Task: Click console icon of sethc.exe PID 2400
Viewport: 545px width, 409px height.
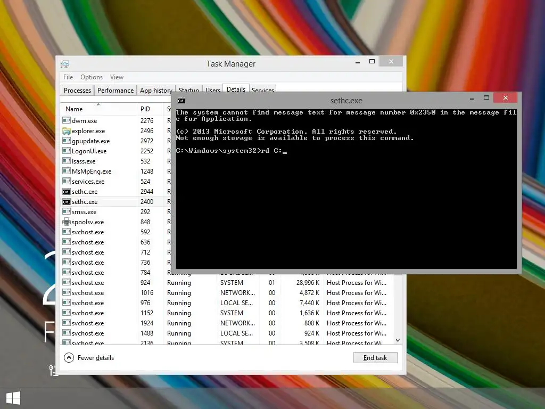Action: point(67,202)
